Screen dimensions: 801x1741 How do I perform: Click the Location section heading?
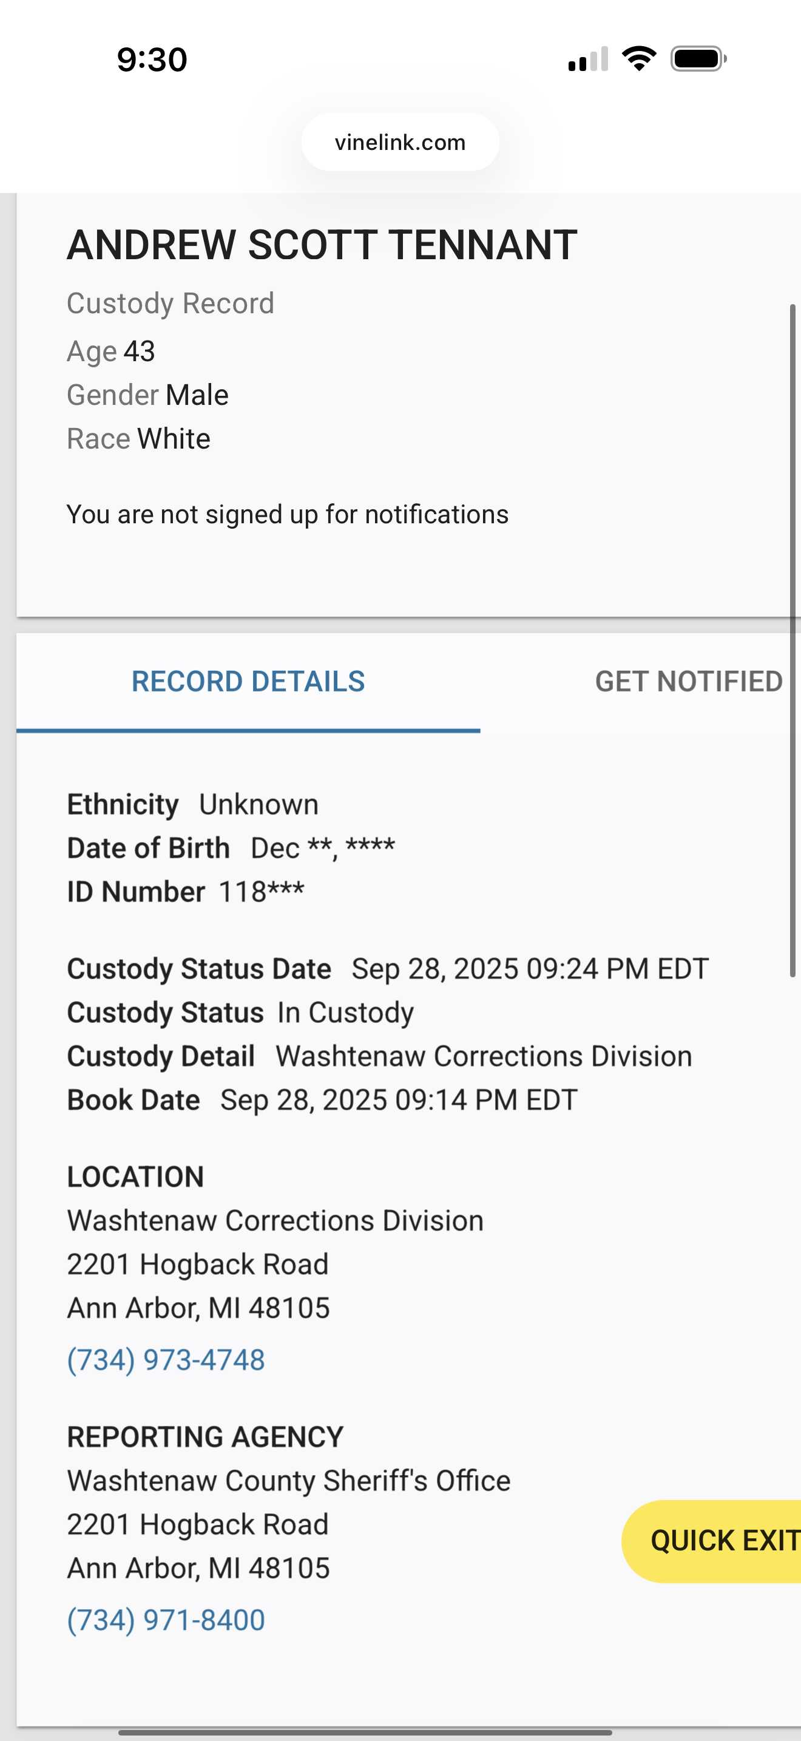click(135, 1176)
